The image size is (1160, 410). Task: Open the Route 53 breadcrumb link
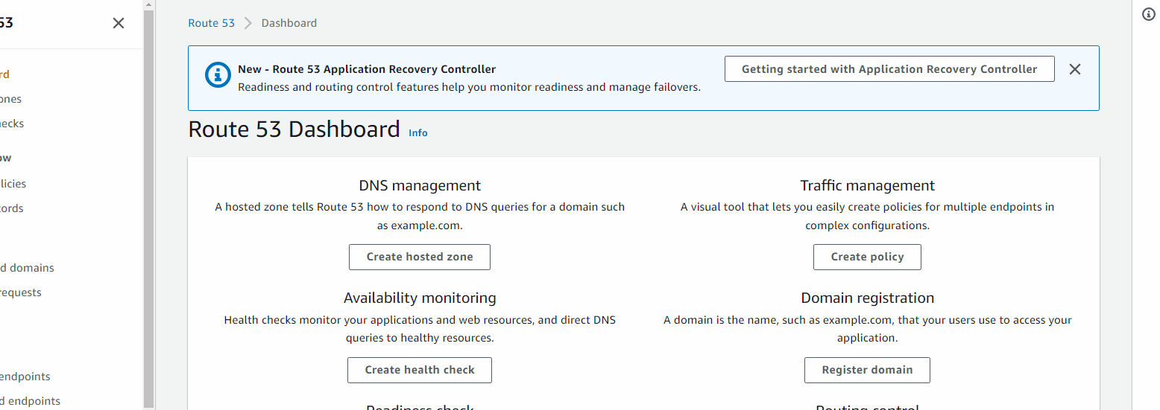[x=212, y=23]
